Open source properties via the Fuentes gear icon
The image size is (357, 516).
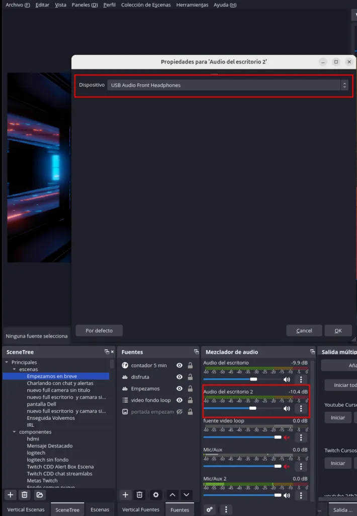(x=156, y=495)
